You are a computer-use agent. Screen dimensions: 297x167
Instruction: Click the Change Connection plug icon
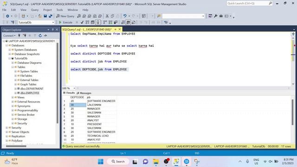pos(13,22)
